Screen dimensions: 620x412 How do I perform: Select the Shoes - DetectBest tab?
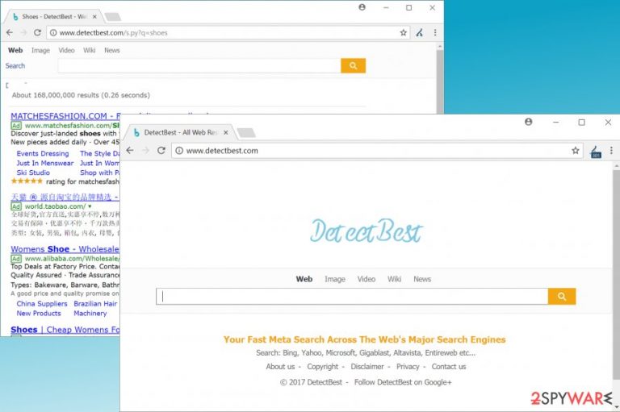point(54,17)
